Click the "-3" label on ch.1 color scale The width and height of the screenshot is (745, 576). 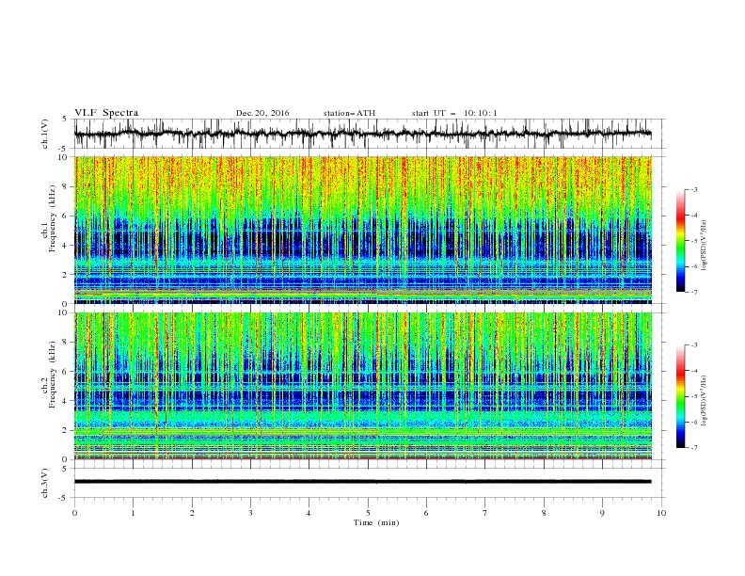coord(694,189)
